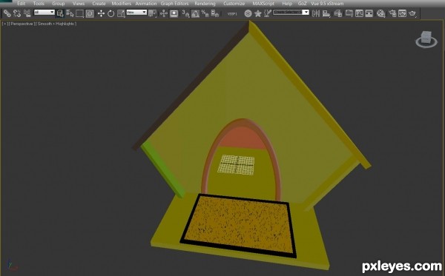Click the Mirror tool icon
The image size is (445, 276).
pos(316,13)
